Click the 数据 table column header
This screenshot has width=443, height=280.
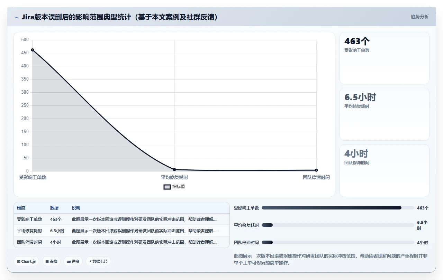coord(54,208)
